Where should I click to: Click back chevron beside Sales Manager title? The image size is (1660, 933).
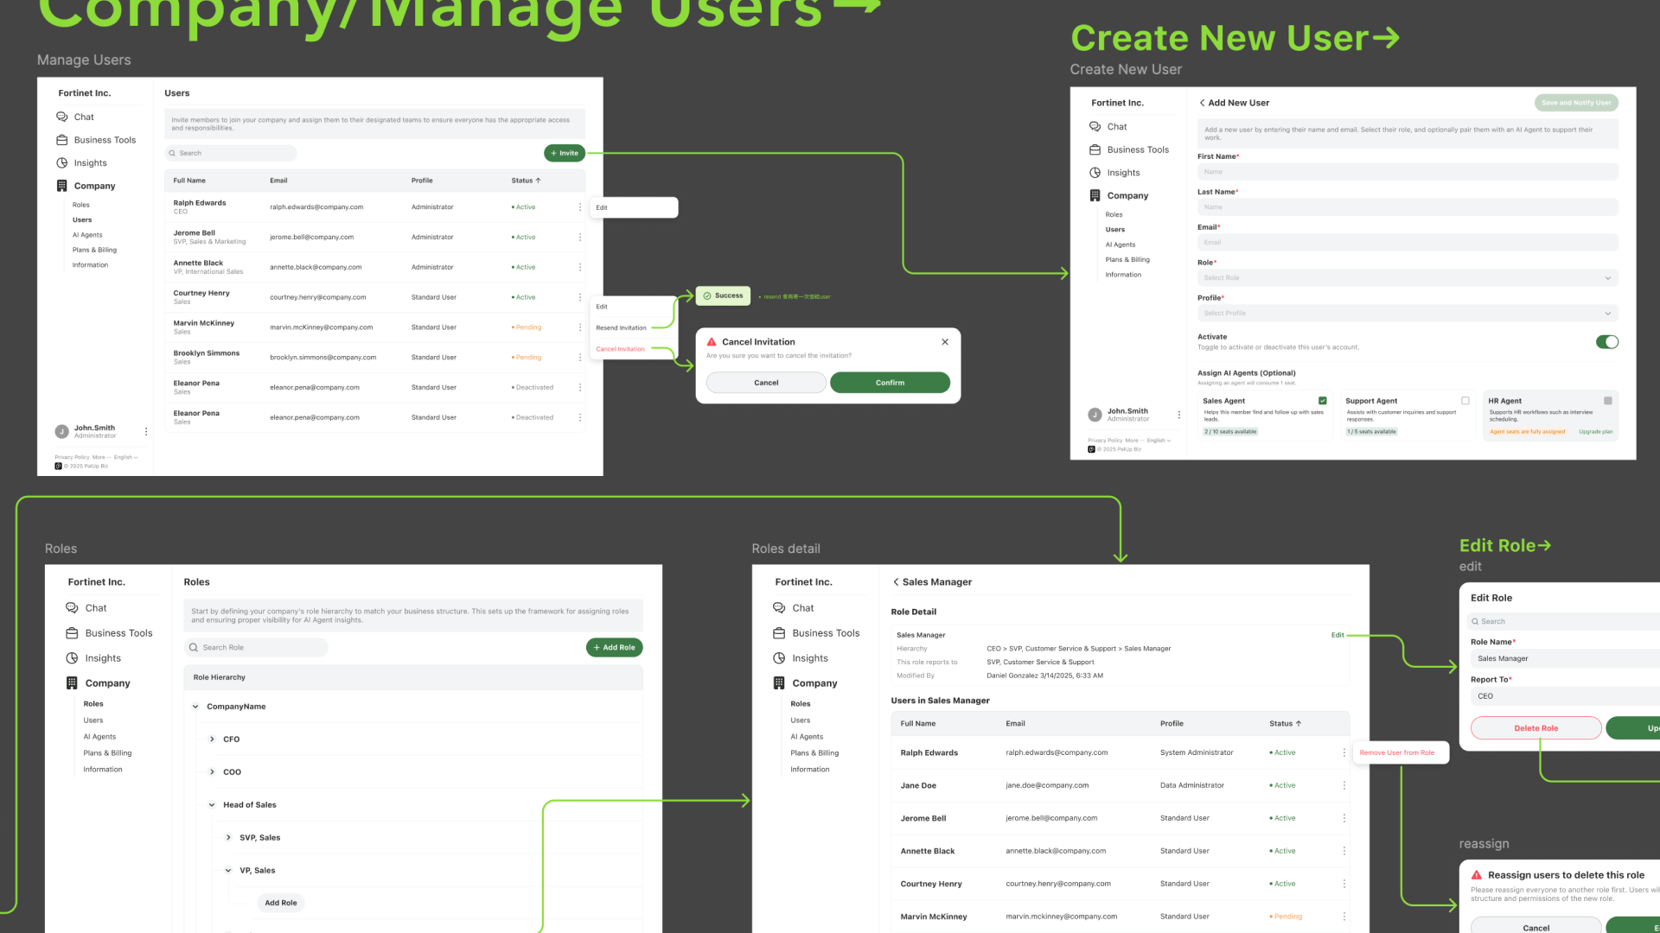(896, 582)
